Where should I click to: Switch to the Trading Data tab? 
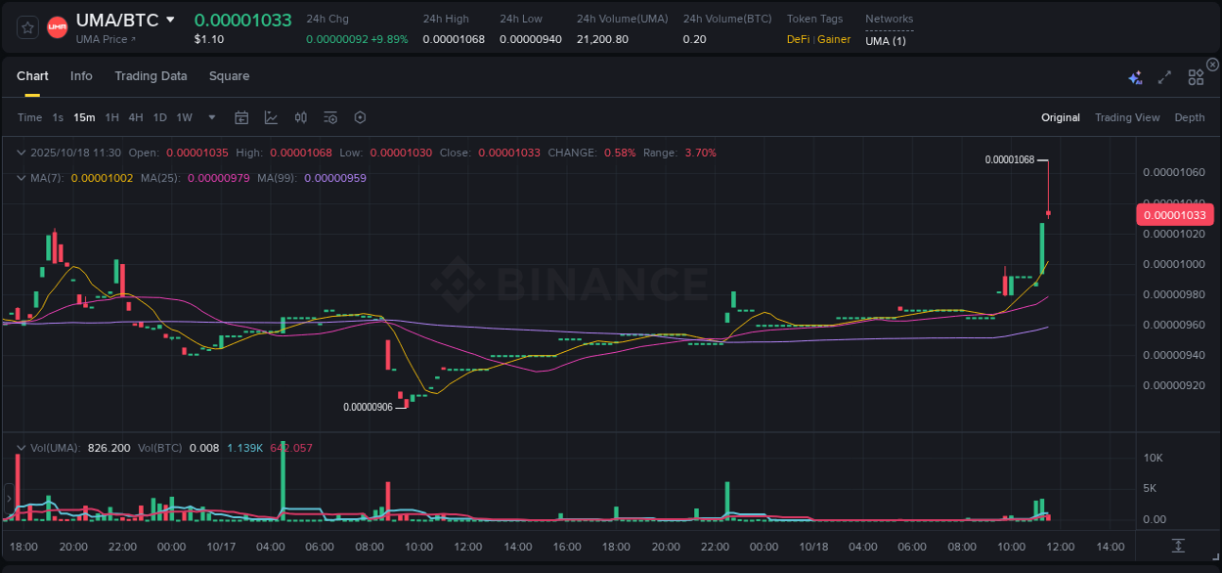click(x=151, y=75)
